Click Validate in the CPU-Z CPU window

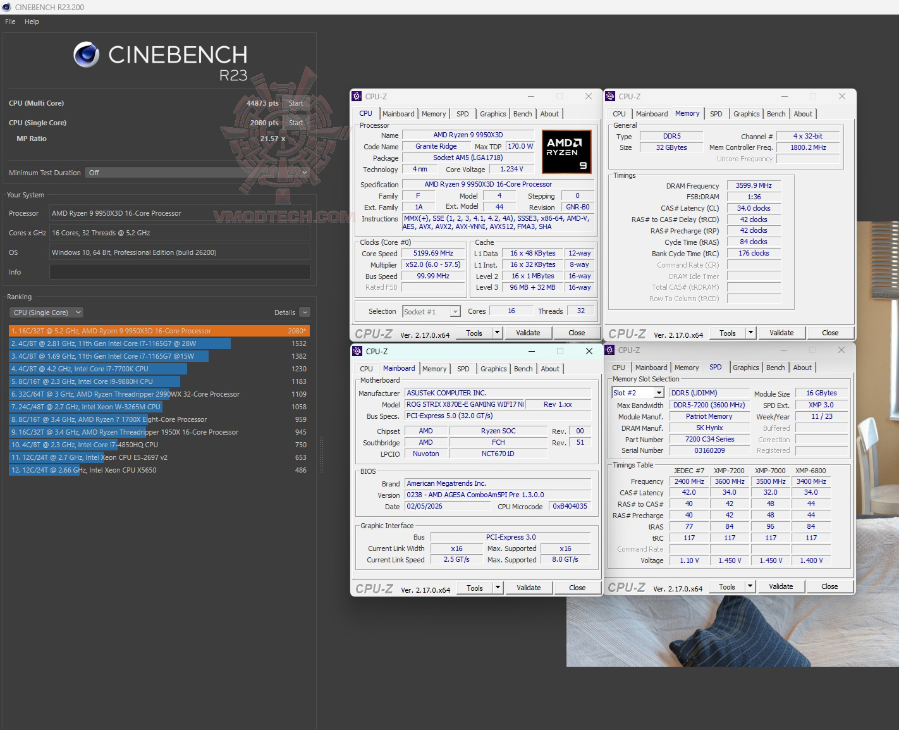click(528, 333)
